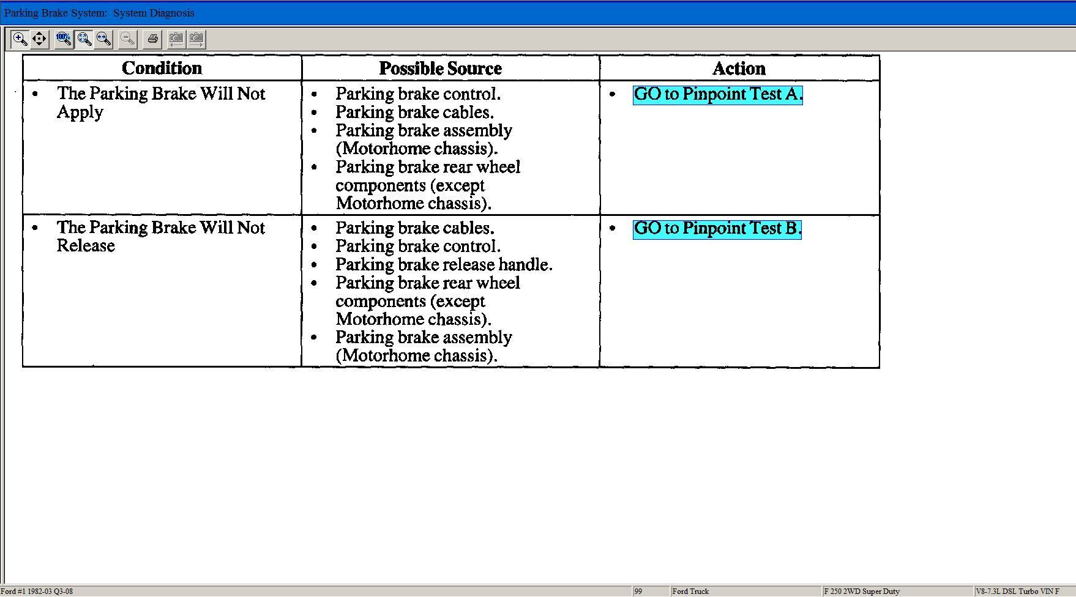Click previous view camera icon
This screenshot has height=597, width=1076.
176,39
